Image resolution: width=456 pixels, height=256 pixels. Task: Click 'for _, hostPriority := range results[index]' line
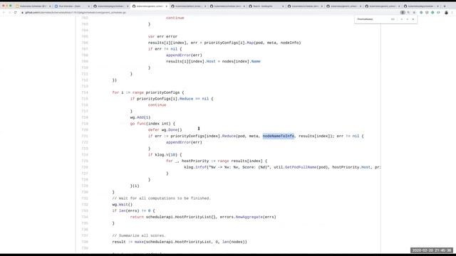pos(217,161)
